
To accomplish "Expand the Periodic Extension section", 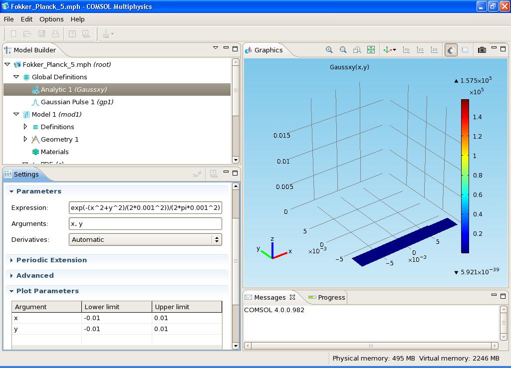I will [51, 260].
